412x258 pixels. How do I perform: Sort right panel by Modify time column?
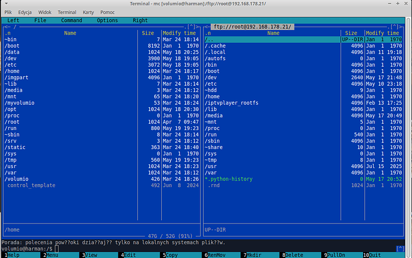click(383, 33)
